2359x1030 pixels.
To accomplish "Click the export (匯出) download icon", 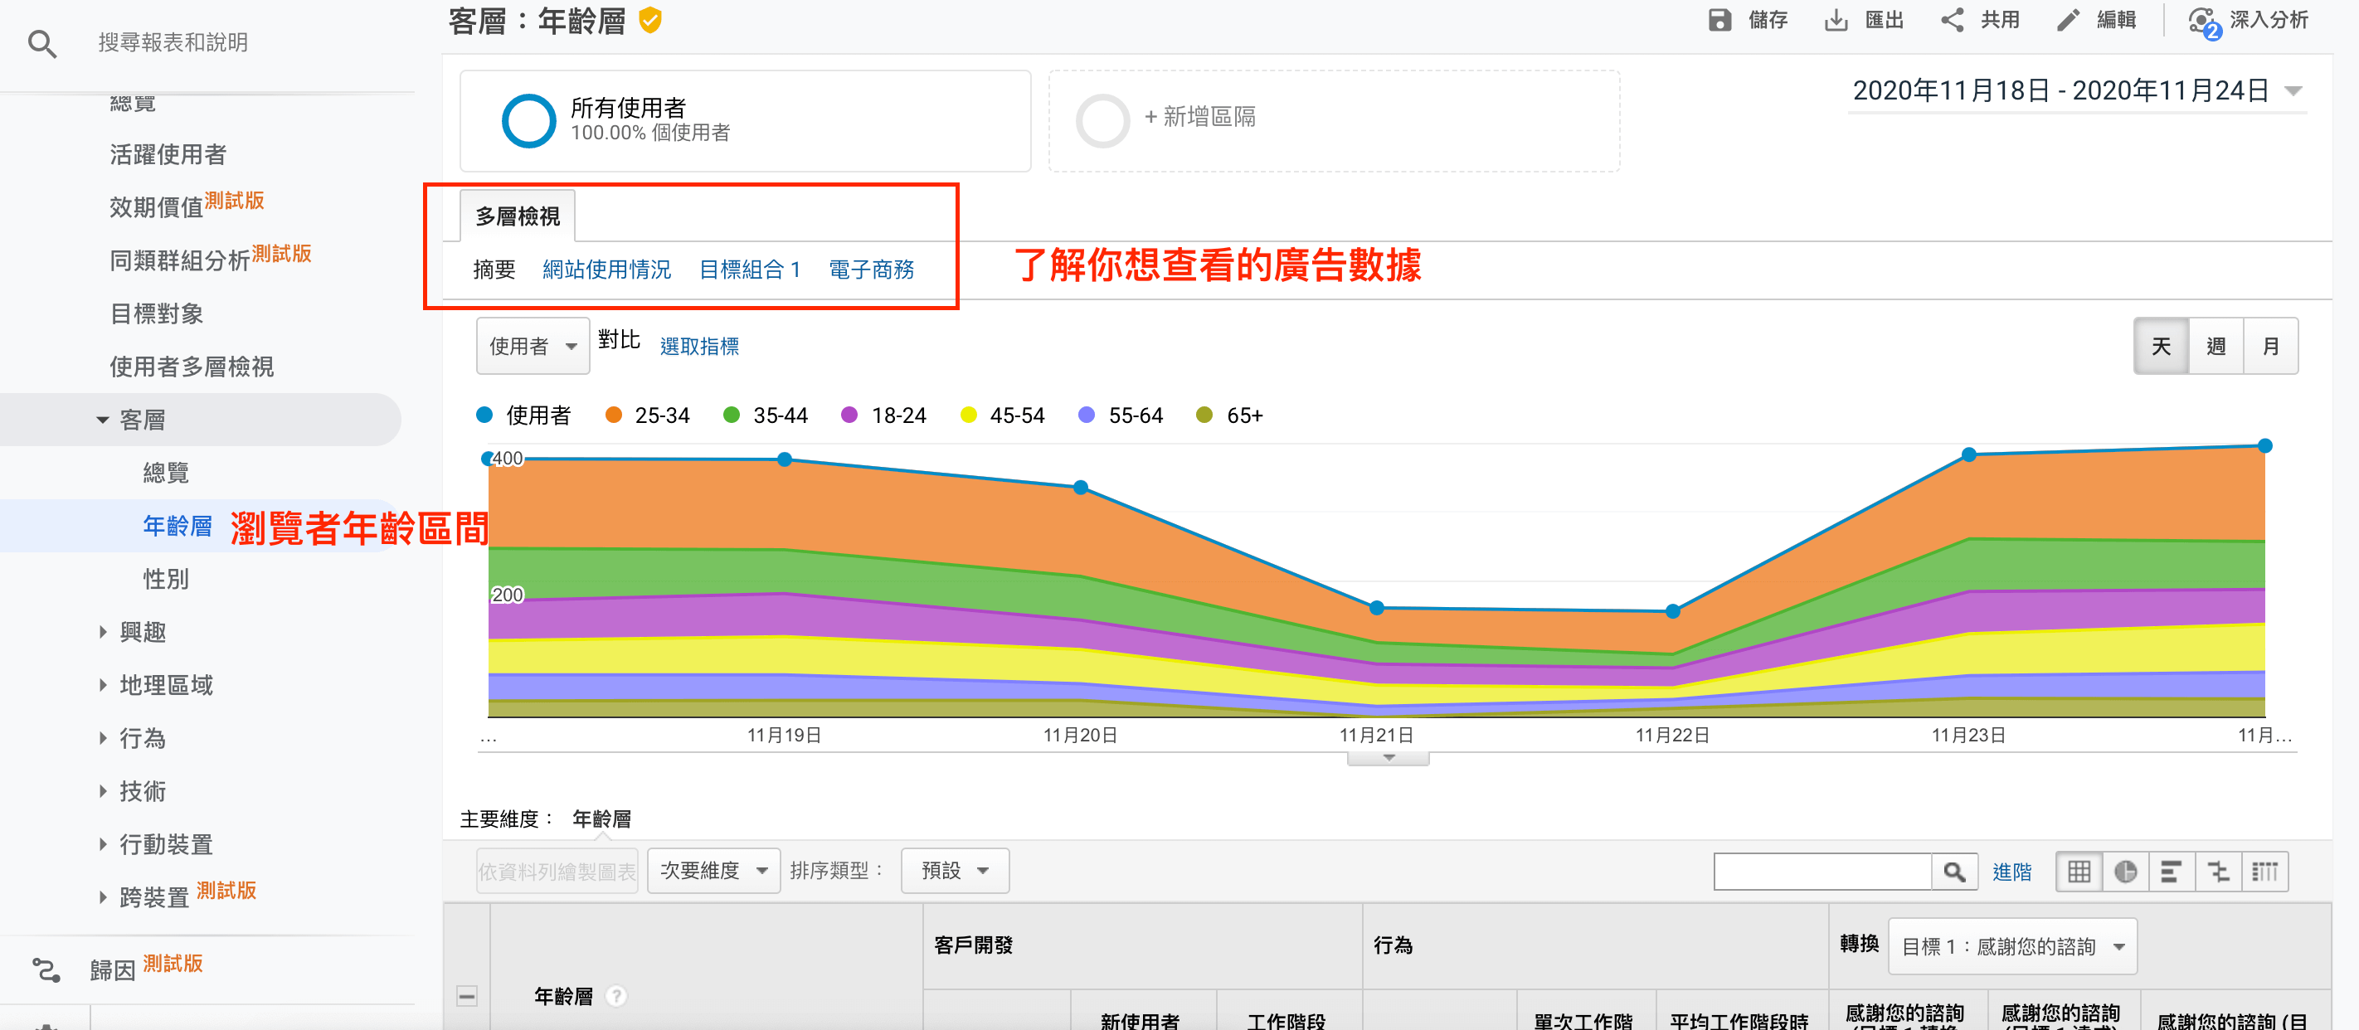I will (x=1836, y=20).
